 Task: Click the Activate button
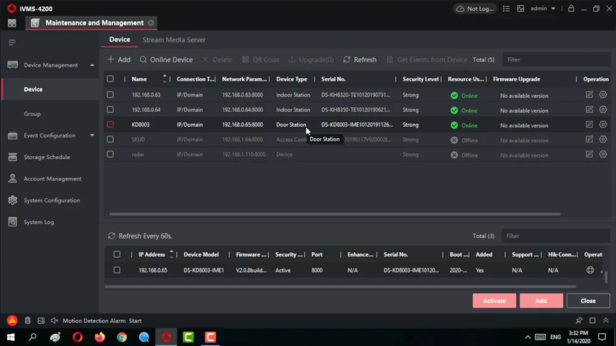[x=494, y=300]
